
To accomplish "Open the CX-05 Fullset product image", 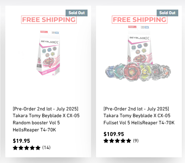I will click(x=138, y=53).
